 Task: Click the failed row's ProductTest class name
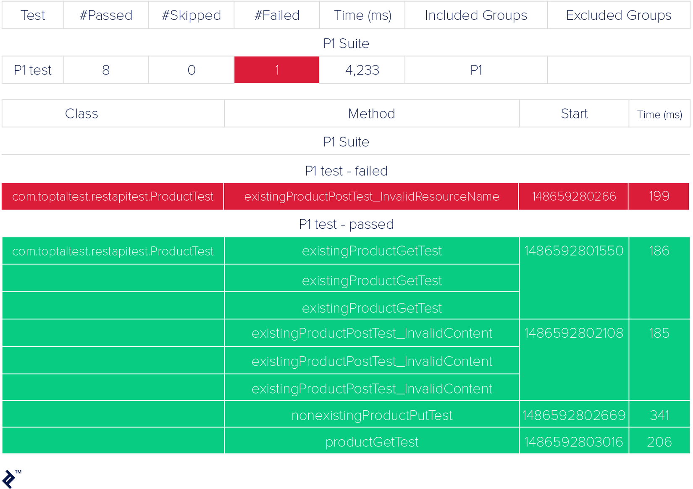click(113, 196)
